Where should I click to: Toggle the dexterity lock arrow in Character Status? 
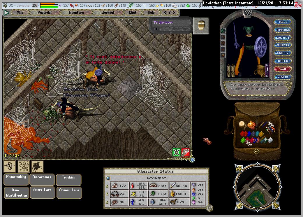pos(107,194)
